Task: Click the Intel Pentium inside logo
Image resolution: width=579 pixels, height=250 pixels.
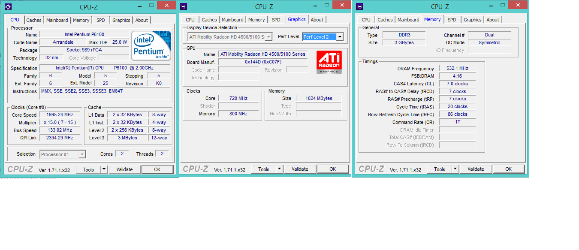Action: coord(151,46)
